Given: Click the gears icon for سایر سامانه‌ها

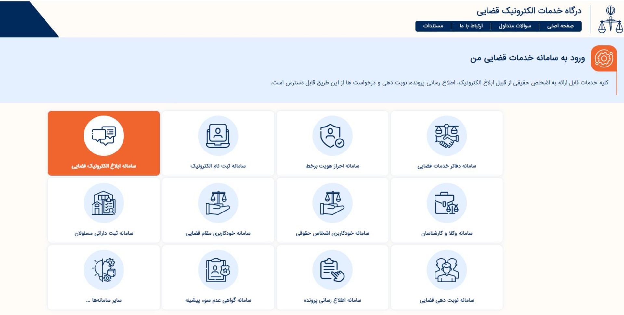Looking at the screenshot, I should click(x=104, y=270).
